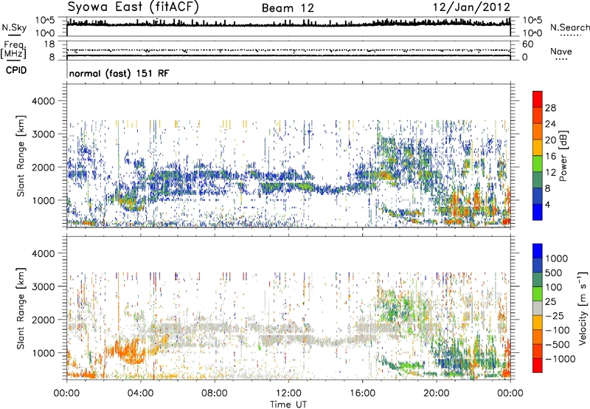The width and height of the screenshot is (590, 409).
Task: Click the '-100' Velocity colorbar tick label
Action: point(558,330)
